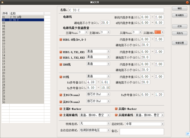Open the 自动启动测试 dropdown

[x=94, y=130]
